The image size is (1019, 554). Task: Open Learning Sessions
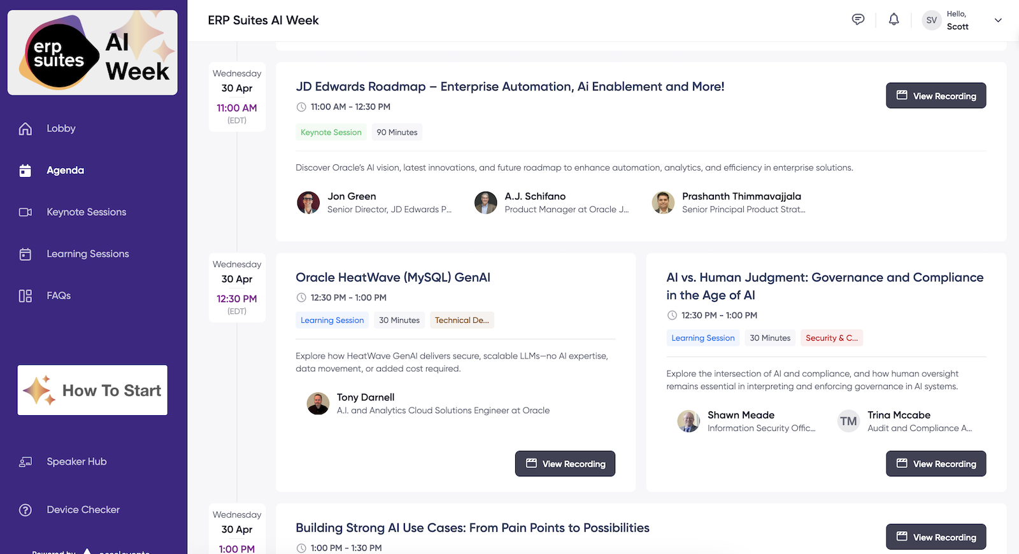click(x=88, y=254)
